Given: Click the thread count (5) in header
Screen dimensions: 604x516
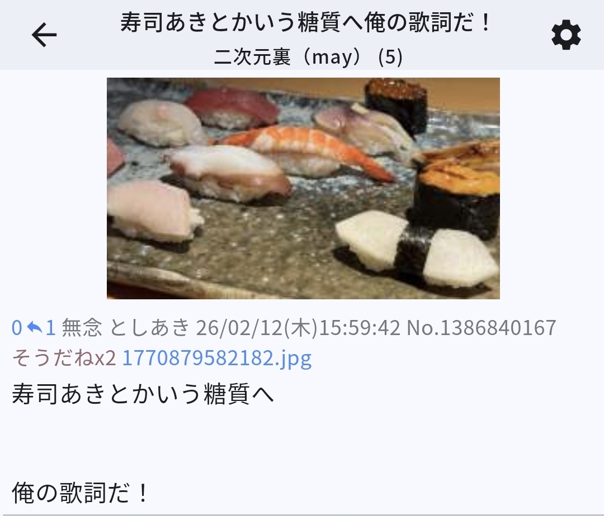Looking at the screenshot, I should tap(390, 57).
